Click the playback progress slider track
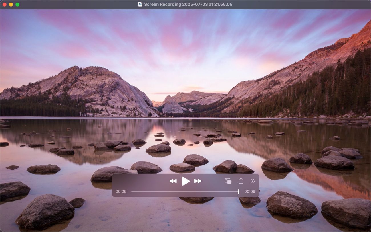This screenshot has height=232, width=371. click(x=185, y=192)
